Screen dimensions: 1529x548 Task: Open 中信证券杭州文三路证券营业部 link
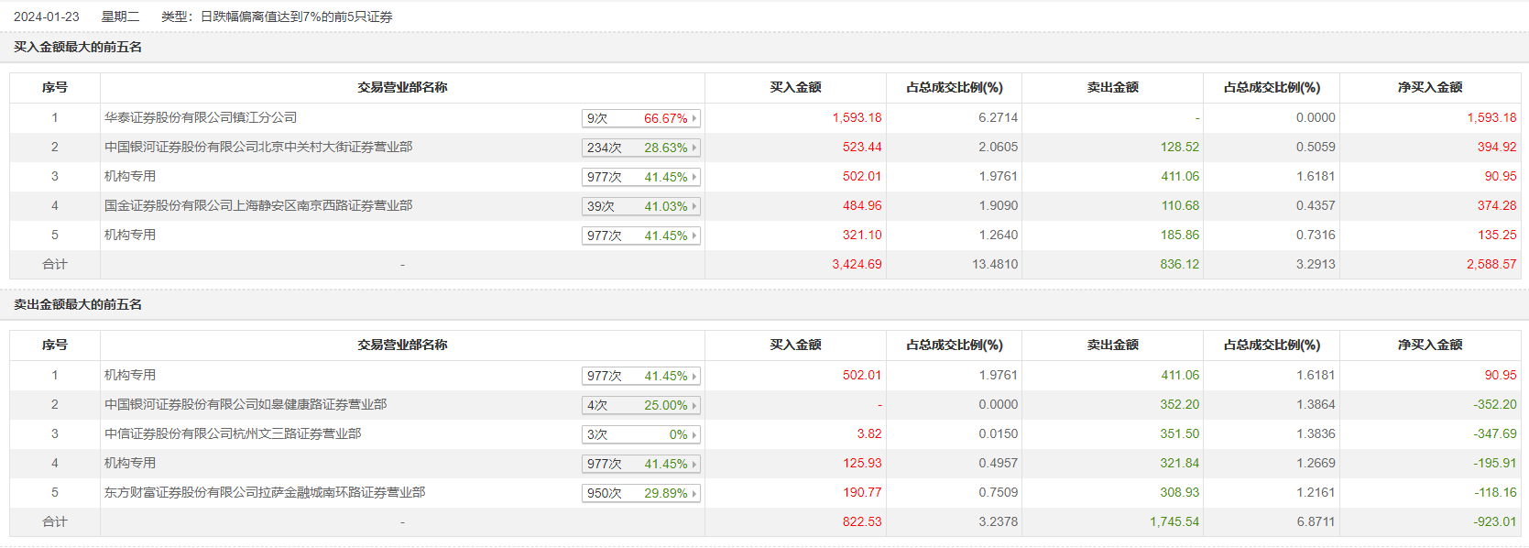click(233, 433)
